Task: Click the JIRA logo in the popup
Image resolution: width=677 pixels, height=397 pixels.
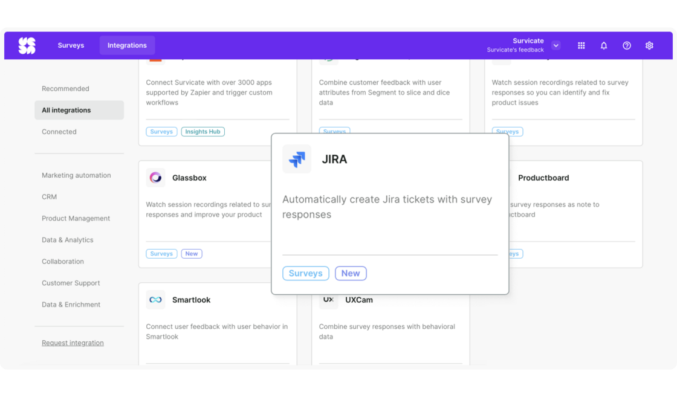Action: [x=297, y=159]
